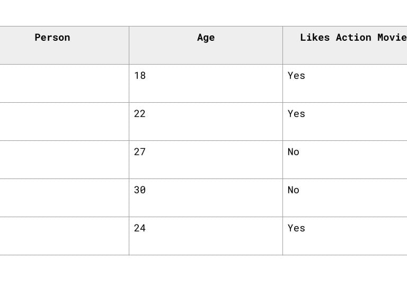Click the empty Person cell in the age 27 row

coord(64,159)
